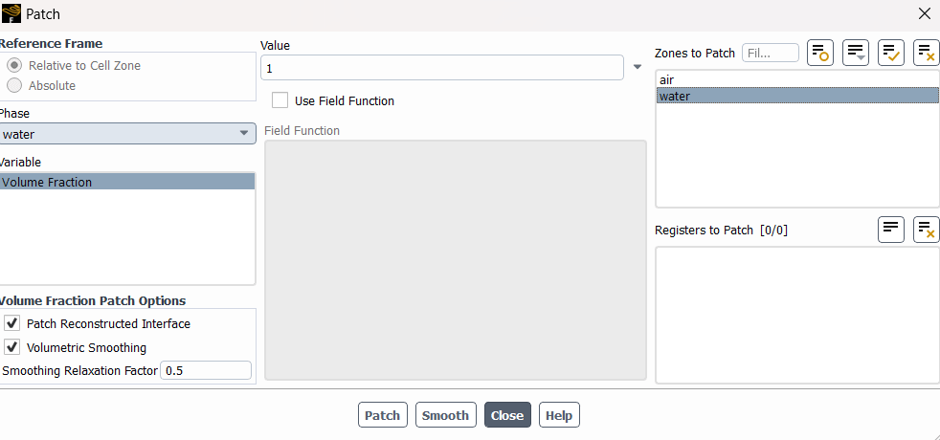Deselect all registers to patch icon
Image resolution: width=940 pixels, height=440 pixels.
point(927,230)
